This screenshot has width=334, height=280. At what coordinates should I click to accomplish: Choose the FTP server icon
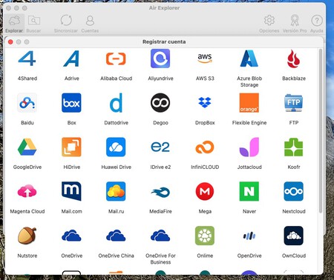[x=294, y=103]
